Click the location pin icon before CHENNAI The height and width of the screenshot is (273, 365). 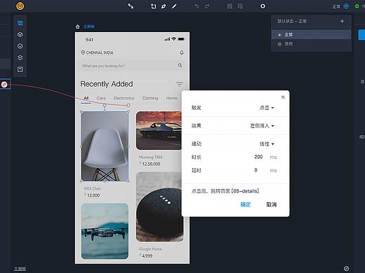point(83,52)
